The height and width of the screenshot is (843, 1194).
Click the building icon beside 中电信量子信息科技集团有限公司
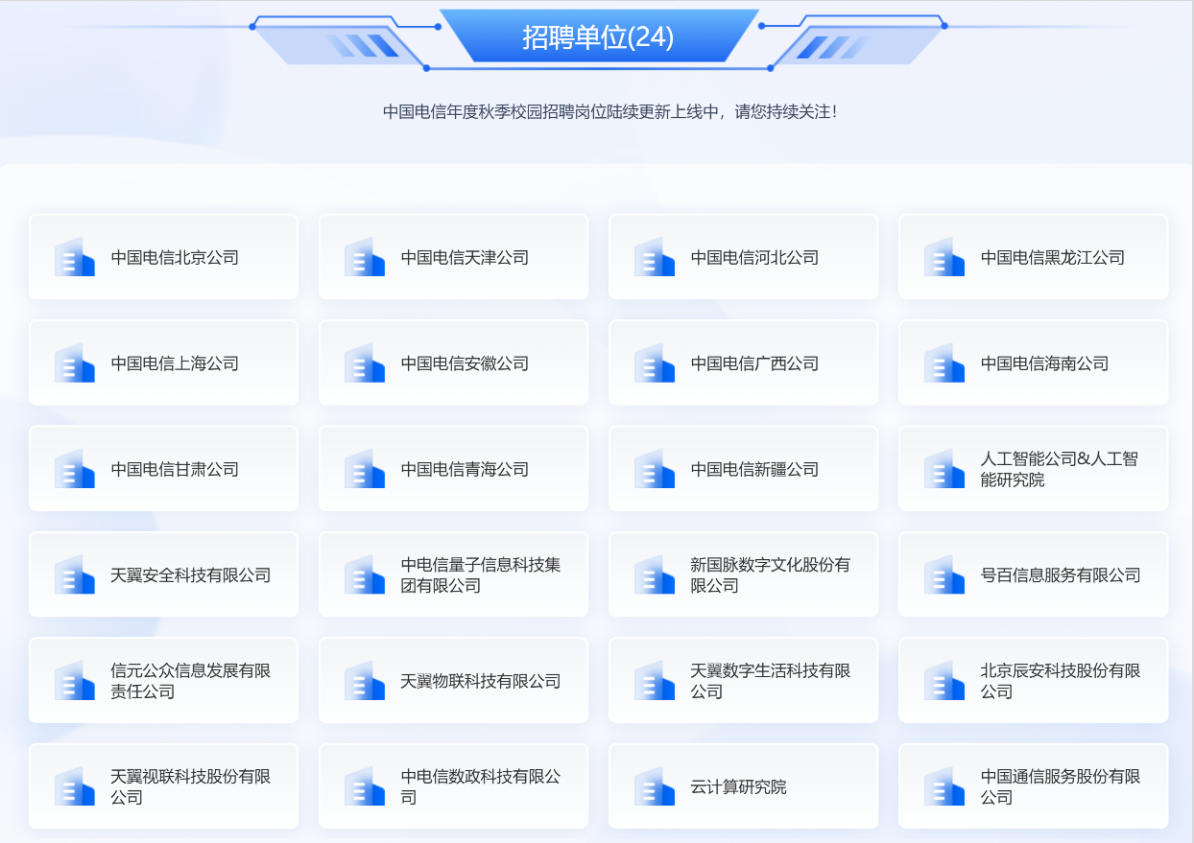365,574
